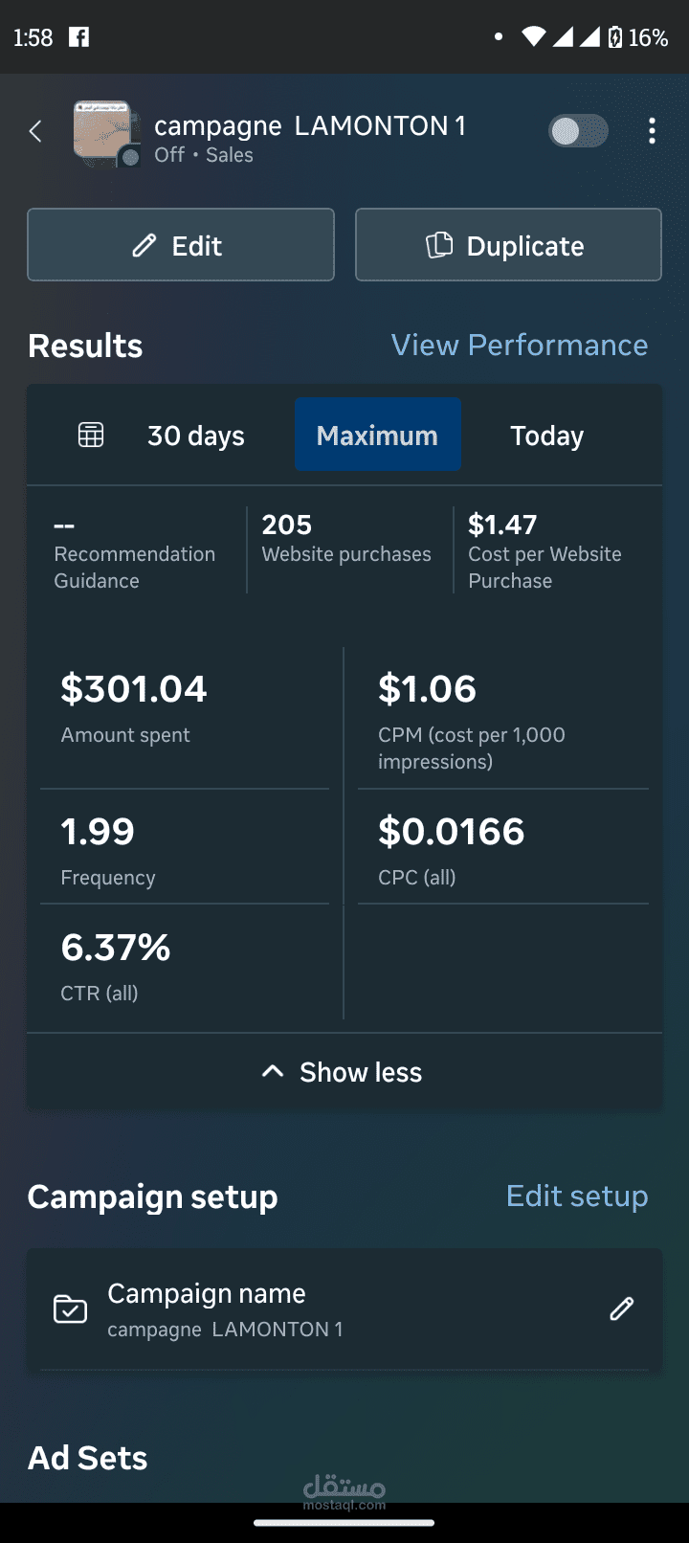Tap the pencil icon beside Campaign name

(622, 1308)
